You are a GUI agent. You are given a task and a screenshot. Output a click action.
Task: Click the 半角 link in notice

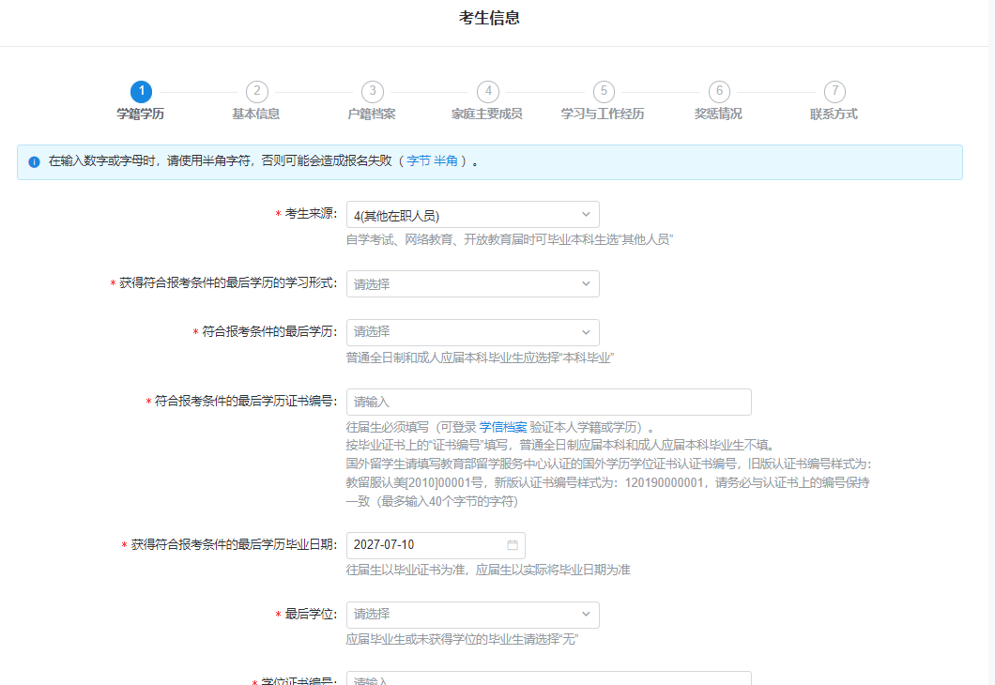tap(446, 161)
